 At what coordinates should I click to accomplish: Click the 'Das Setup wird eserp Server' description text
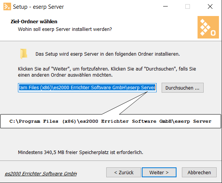[108, 54]
